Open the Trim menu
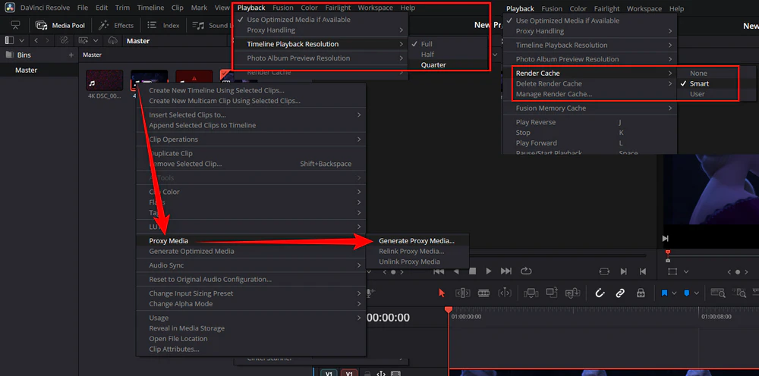 [122, 8]
